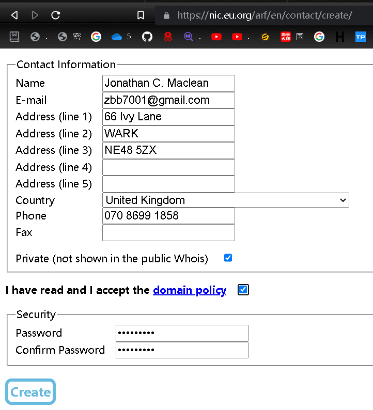Uncheck the Private Whois checkbox

tap(228, 258)
